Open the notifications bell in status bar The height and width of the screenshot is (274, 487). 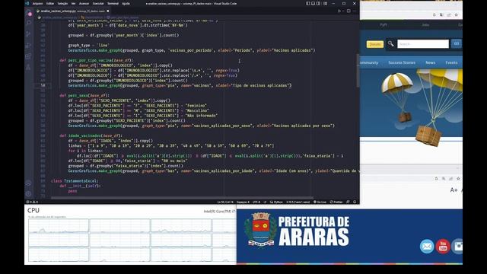tap(355, 202)
